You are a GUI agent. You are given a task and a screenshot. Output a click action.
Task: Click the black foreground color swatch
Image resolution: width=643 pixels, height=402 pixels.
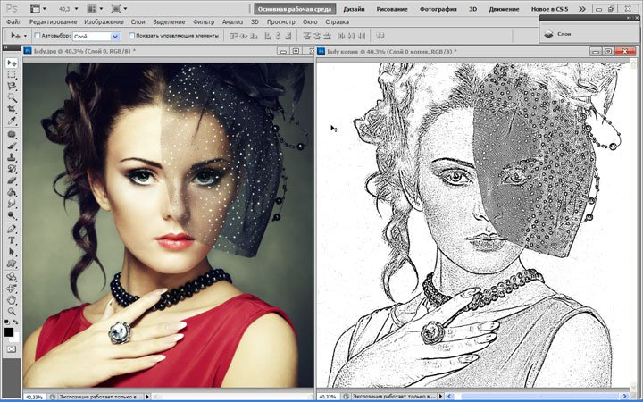(9, 331)
